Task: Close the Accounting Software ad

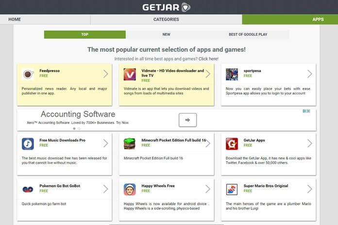Action: click(308, 111)
